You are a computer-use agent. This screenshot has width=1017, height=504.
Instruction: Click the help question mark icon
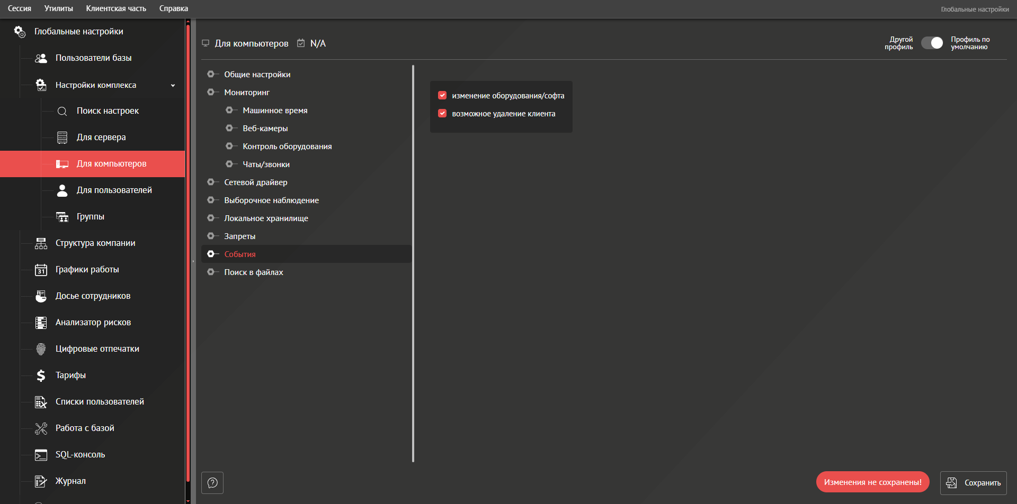(x=212, y=482)
